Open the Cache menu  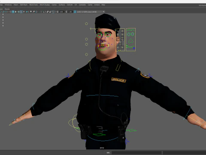[x=90, y=5]
